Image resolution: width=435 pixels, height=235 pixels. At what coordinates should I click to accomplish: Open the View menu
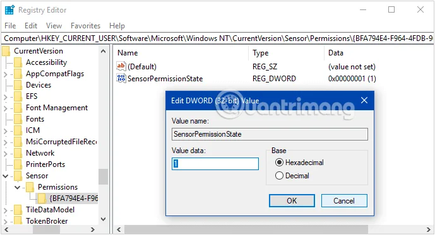54,26
